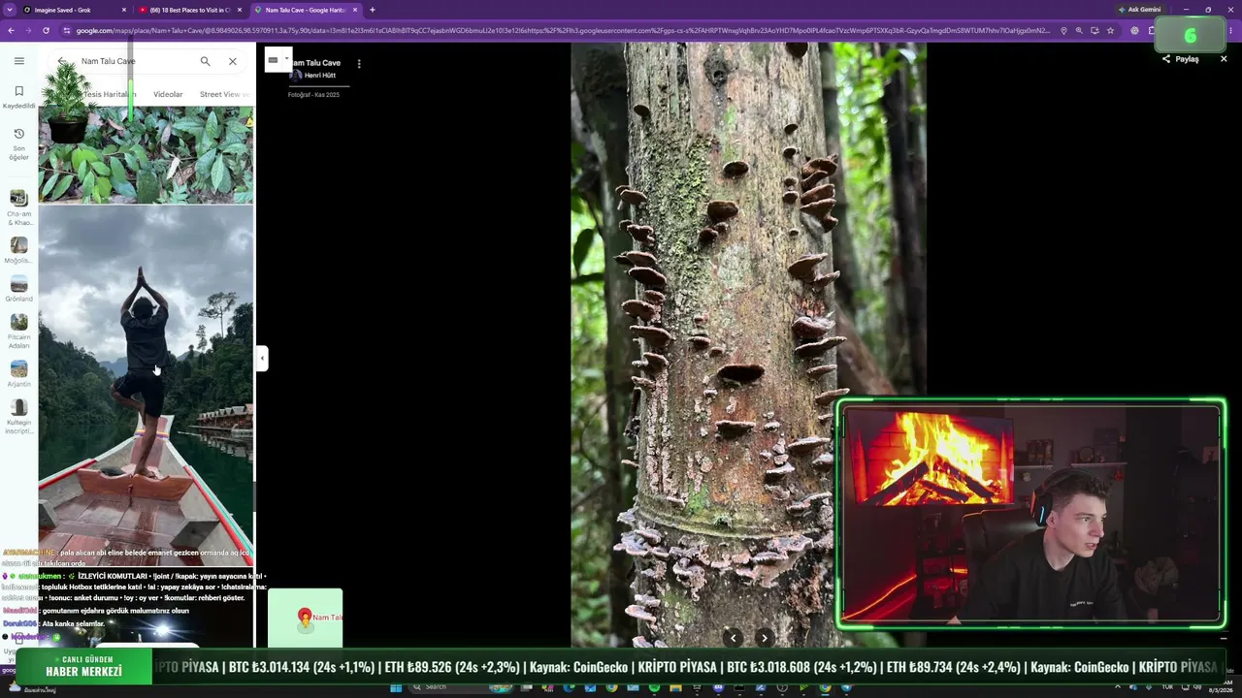Screen dimensions: 1242x698
Task: Click the install app icon in address bar
Action: tap(1095, 30)
